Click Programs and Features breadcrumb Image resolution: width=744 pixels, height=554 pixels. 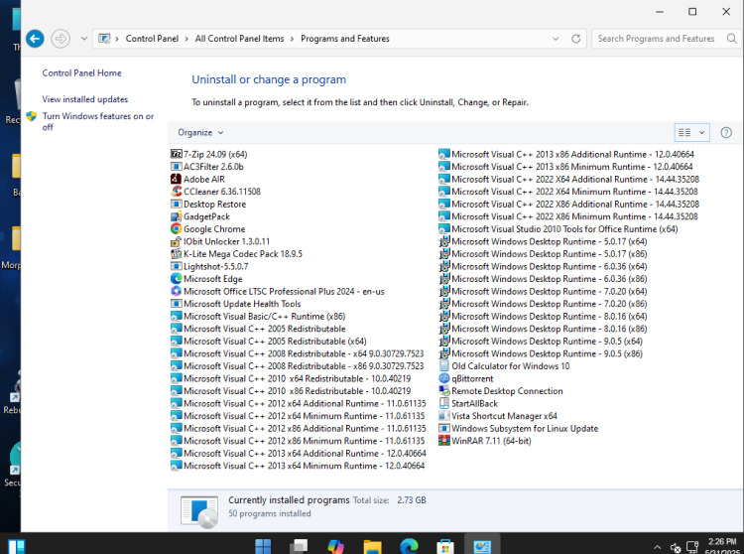pyautogui.click(x=345, y=39)
